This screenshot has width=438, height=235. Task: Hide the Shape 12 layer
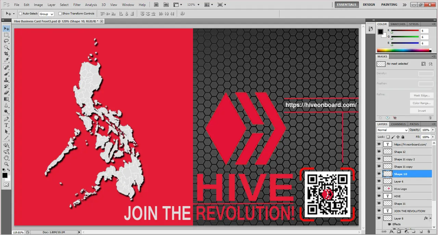[x=379, y=152]
